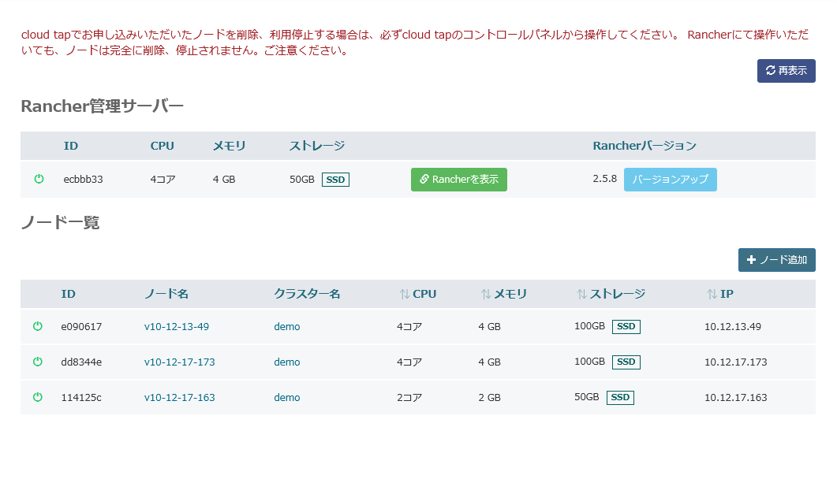The image size is (837, 479).
Task: Click IP address 10.12.13.49
Action: coord(733,327)
